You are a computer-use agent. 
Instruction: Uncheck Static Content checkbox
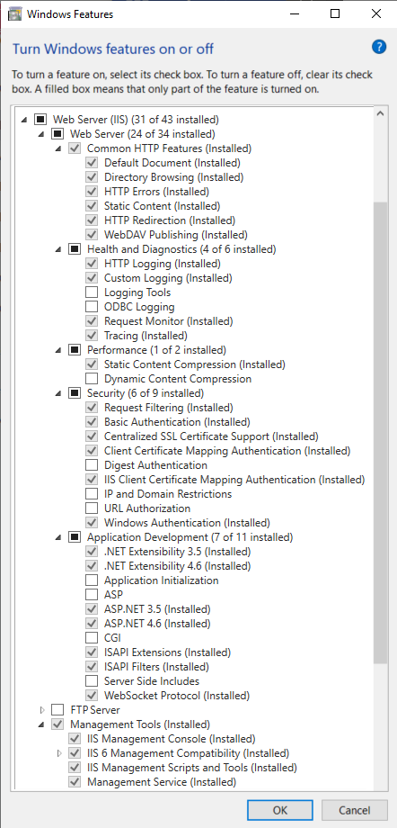pyautogui.click(x=92, y=205)
